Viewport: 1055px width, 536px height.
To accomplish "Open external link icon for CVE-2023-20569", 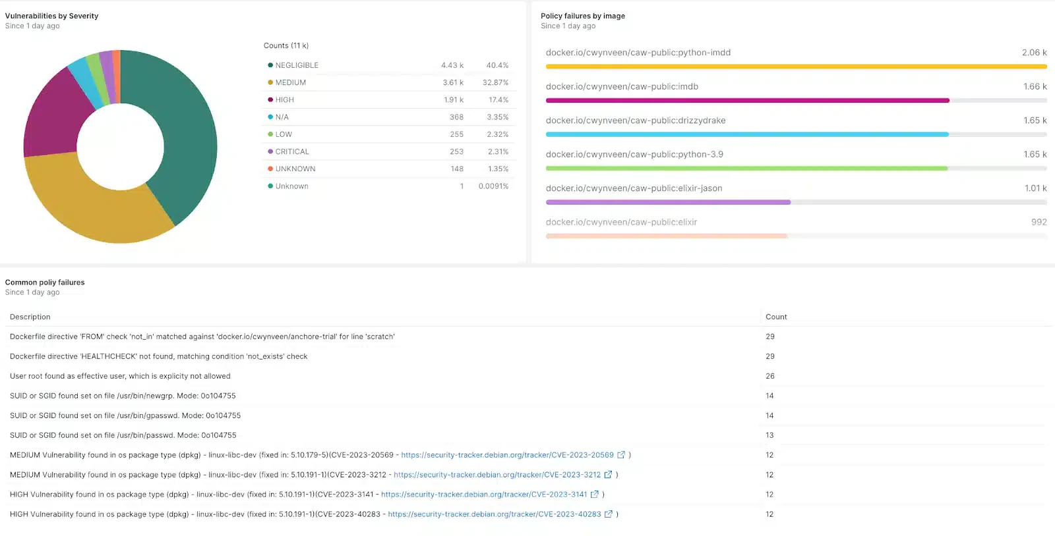I will click(x=620, y=455).
